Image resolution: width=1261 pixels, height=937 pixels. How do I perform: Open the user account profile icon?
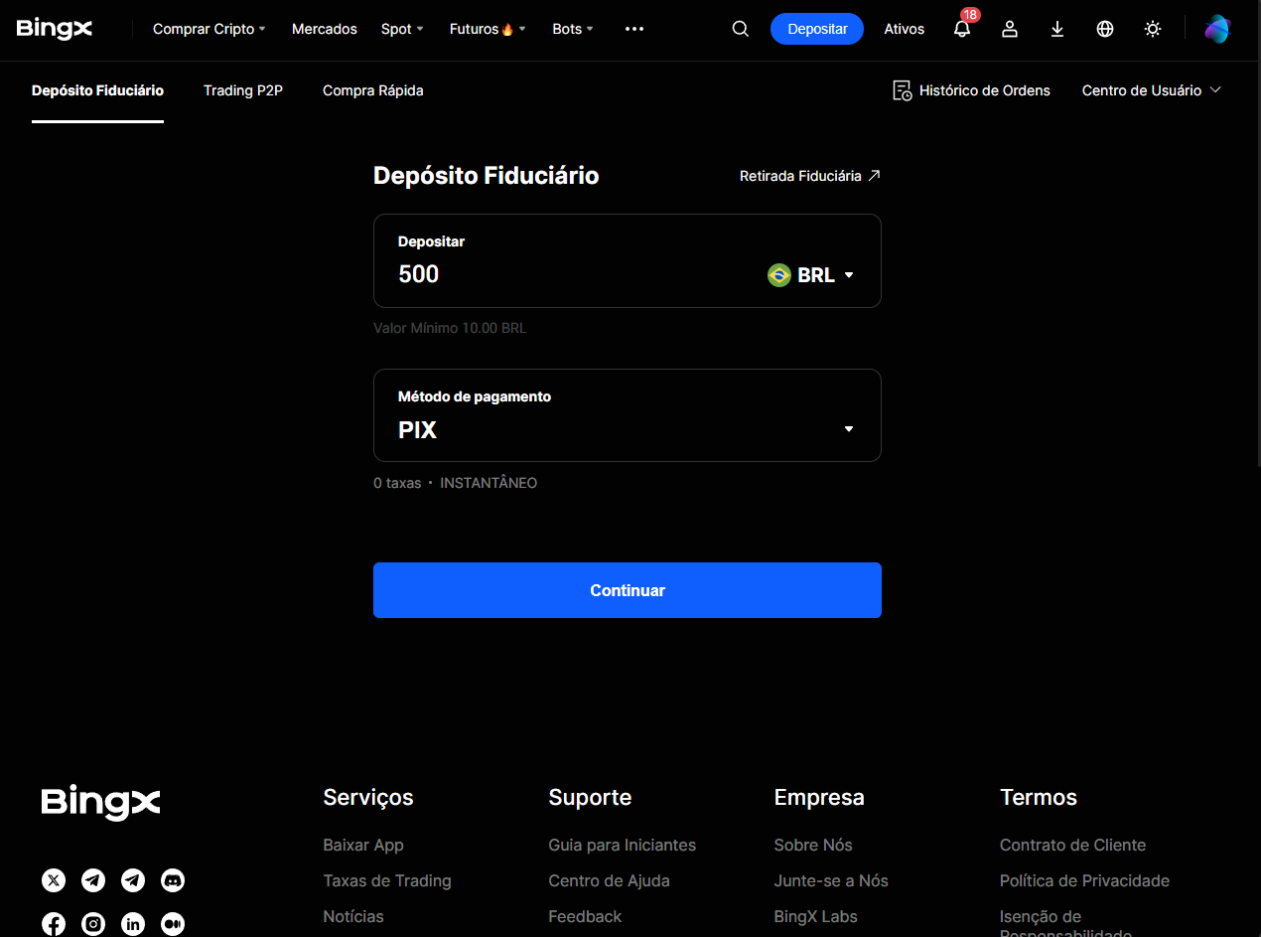tap(1010, 29)
